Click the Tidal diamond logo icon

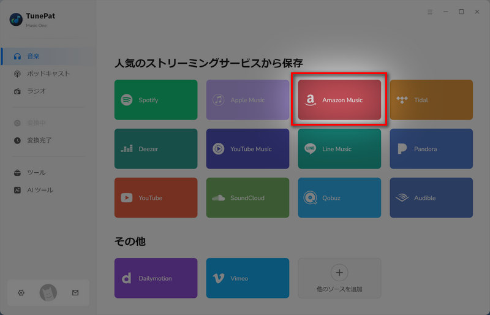(x=402, y=100)
